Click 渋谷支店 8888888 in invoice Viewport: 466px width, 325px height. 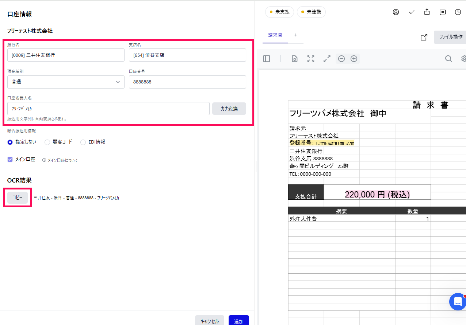click(311, 158)
